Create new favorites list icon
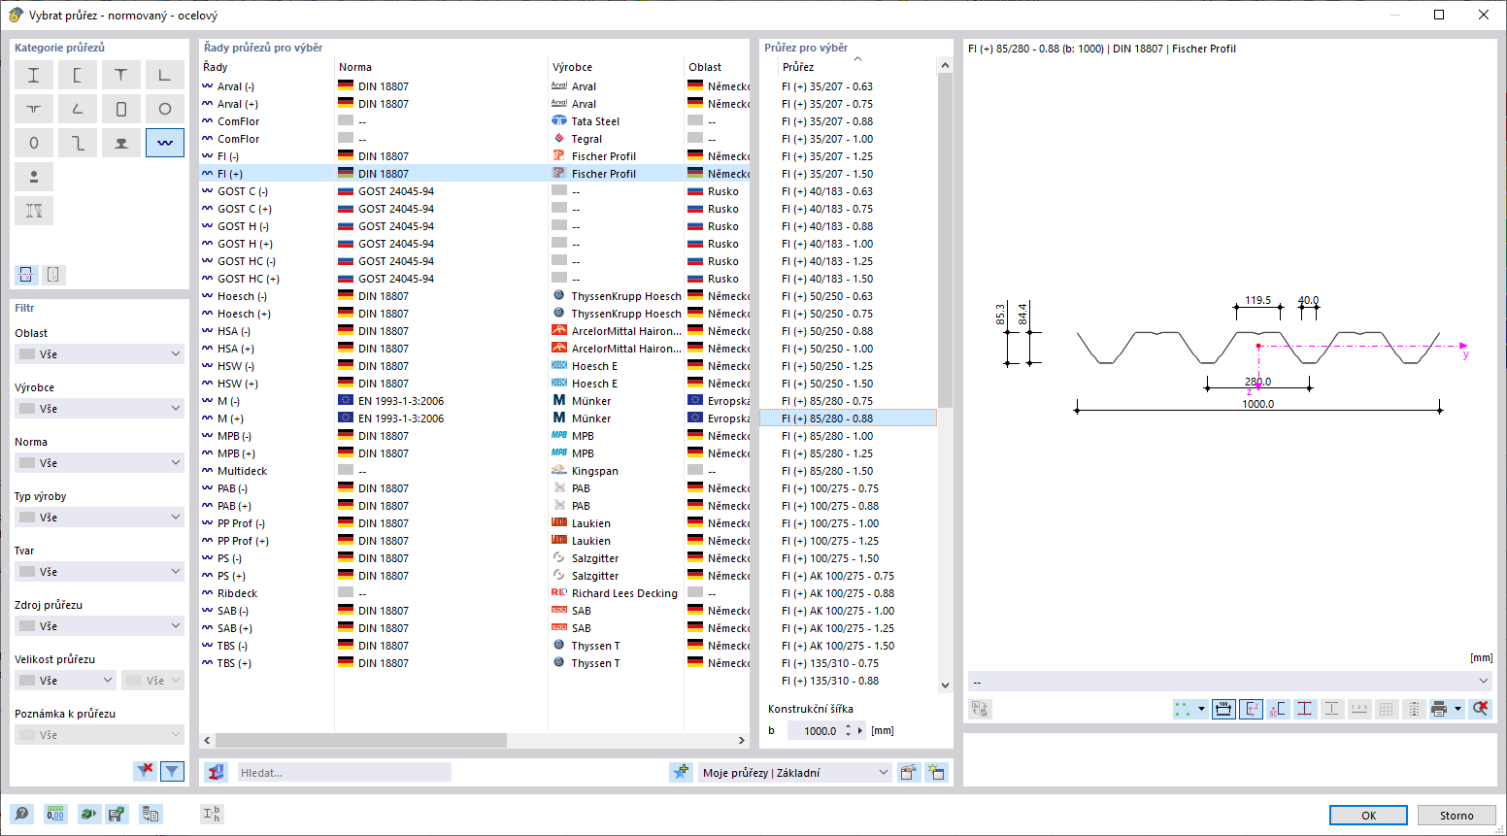This screenshot has height=836, width=1507. tap(936, 772)
